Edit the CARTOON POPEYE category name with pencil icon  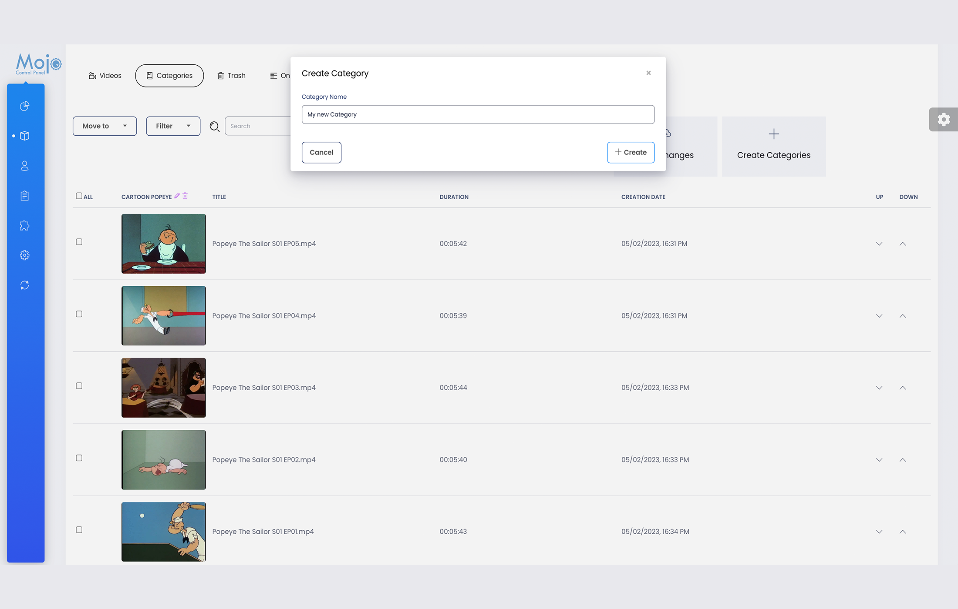click(177, 195)
